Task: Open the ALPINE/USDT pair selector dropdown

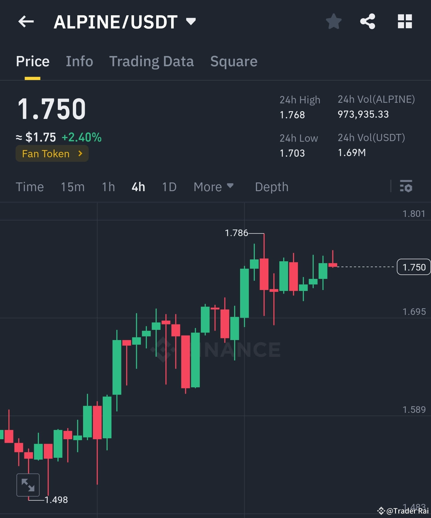Action: [191, 21]
